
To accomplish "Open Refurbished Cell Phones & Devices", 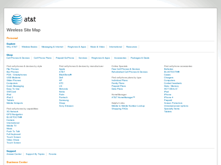I will pos(129,72).
